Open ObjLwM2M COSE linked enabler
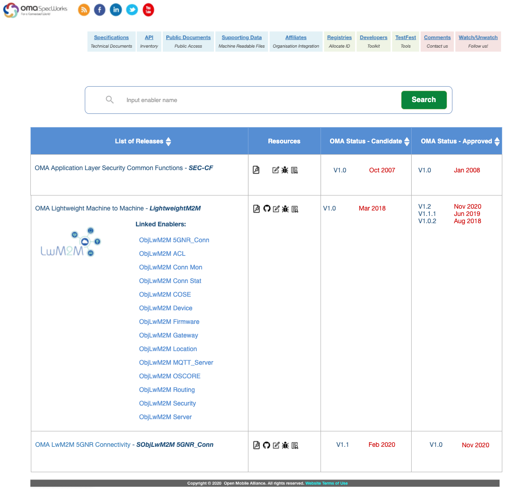Screen dimensions: 510x489 point(165,295)
